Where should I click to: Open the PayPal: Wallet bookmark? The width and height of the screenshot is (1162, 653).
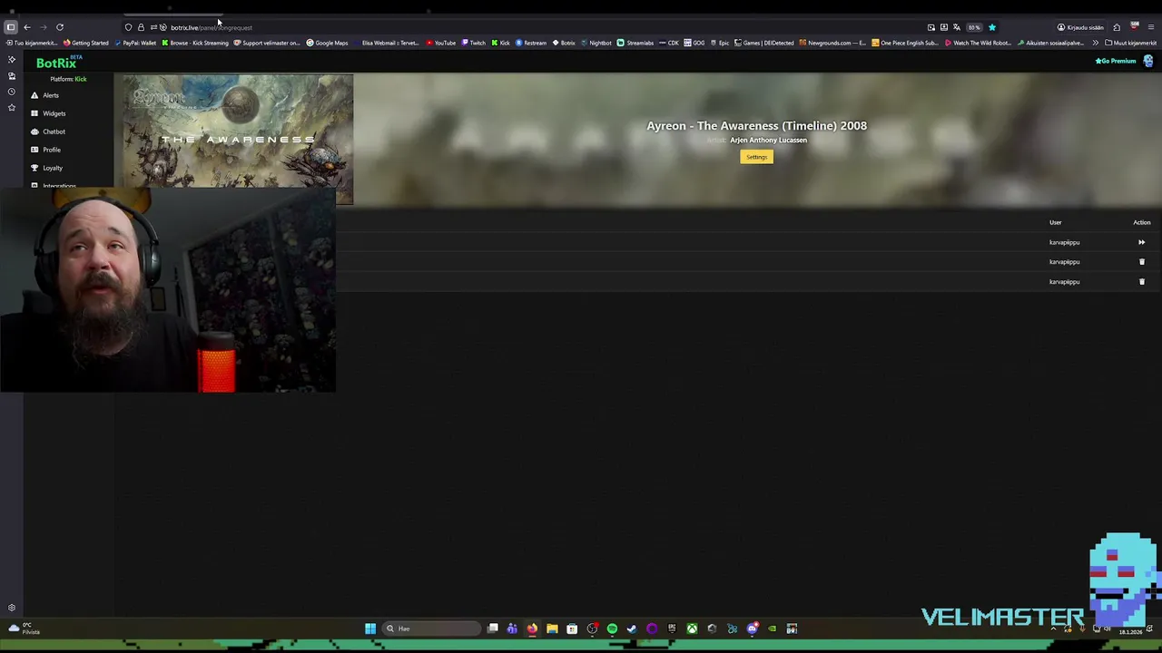[x=136, y=43]
